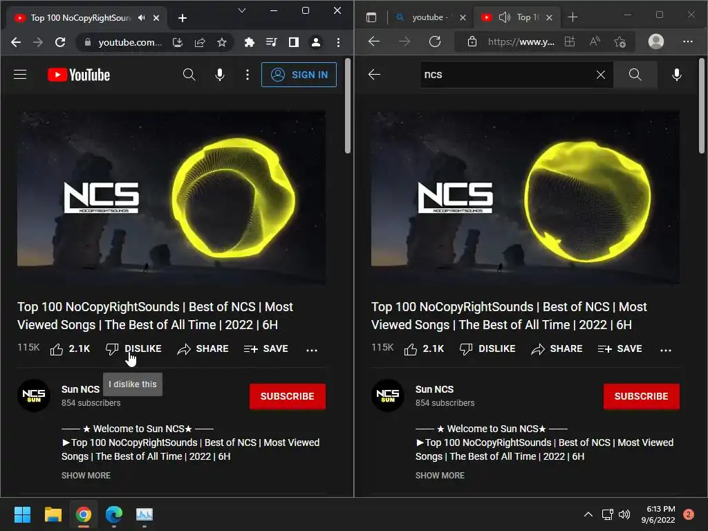Click install app icon in Chrome address bar
The width and height of the screenshot is (708, 531).
178,42
